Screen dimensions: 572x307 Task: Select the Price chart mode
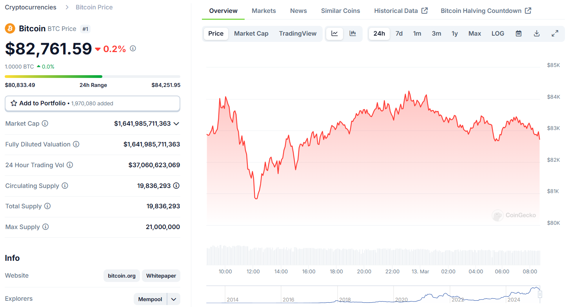216,34
